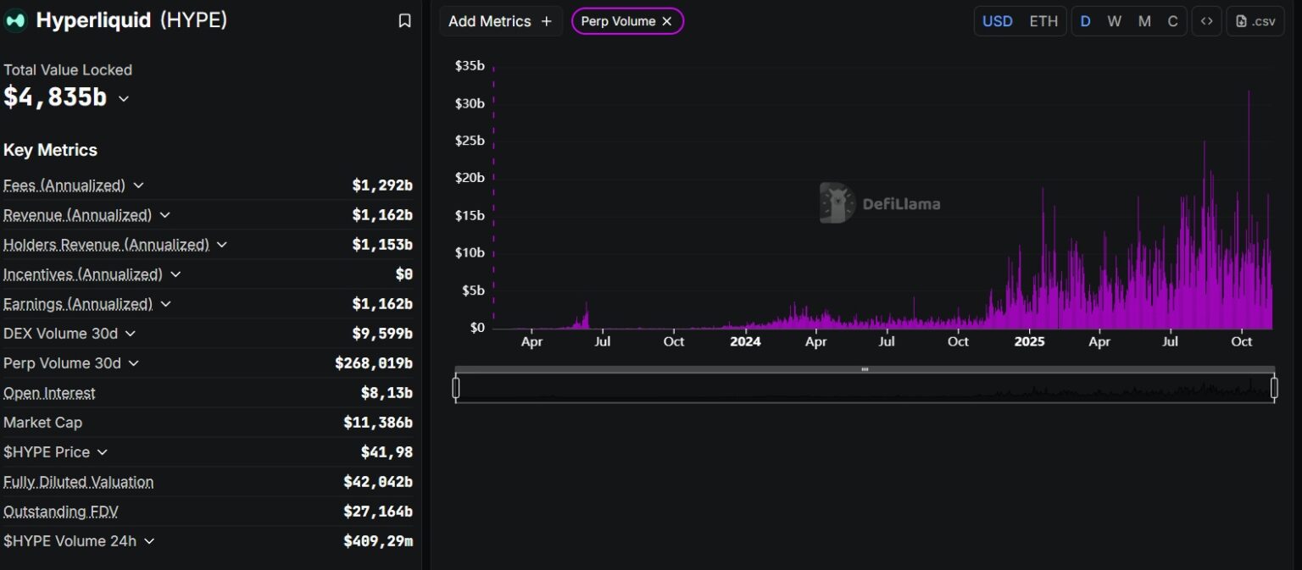Click right handle of chart range slider
The width and height of the screenshot is (1302, 570).
point(1274,388)
